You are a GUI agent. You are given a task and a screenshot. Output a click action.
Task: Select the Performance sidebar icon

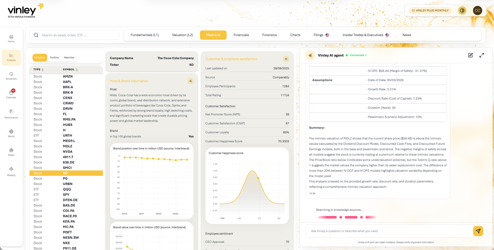[11, 113]
